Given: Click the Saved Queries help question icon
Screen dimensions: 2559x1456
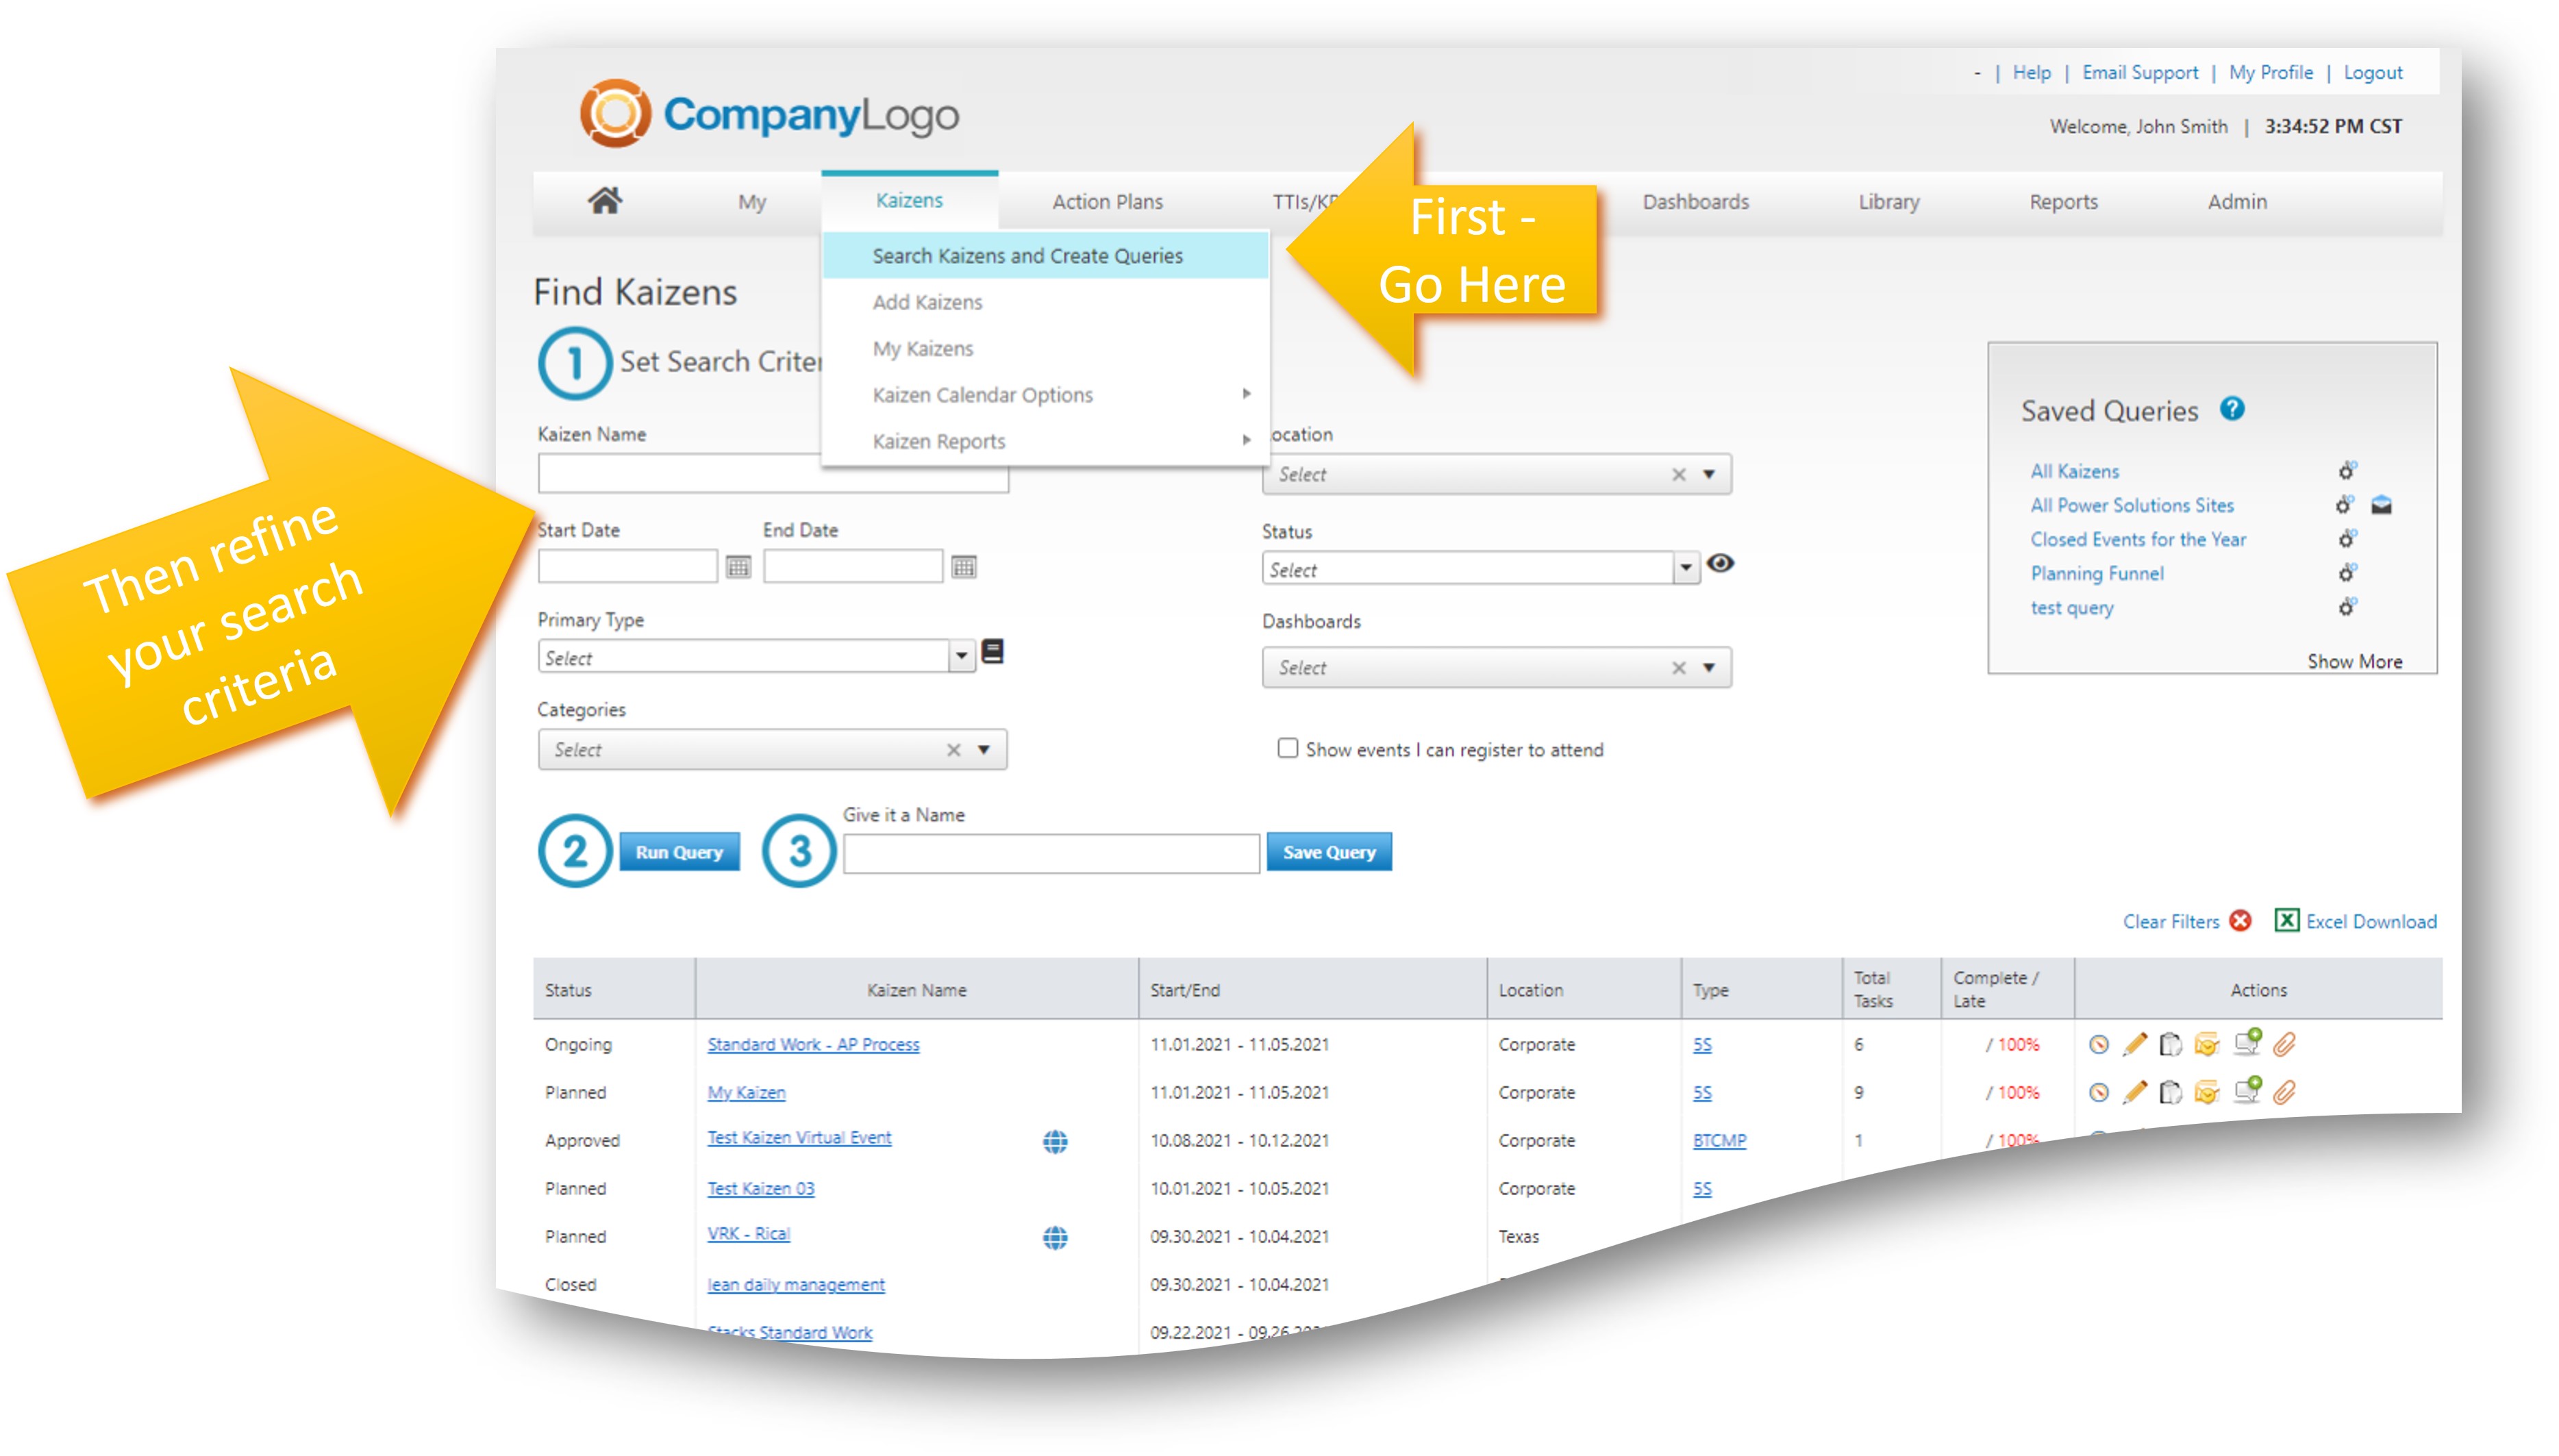Looking at the screenshot, I should click(x=2232, y=409).
